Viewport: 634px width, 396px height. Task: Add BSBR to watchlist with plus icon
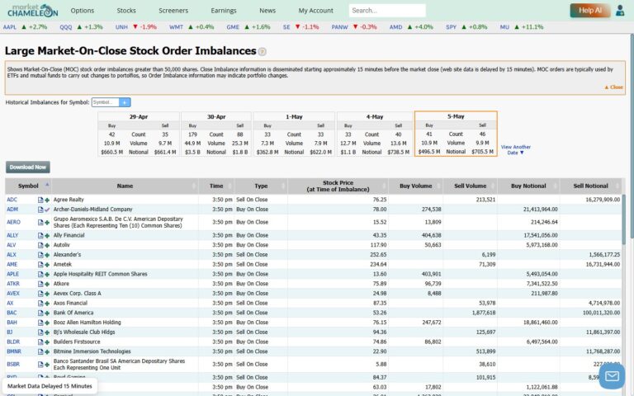[x=47, y=365]
